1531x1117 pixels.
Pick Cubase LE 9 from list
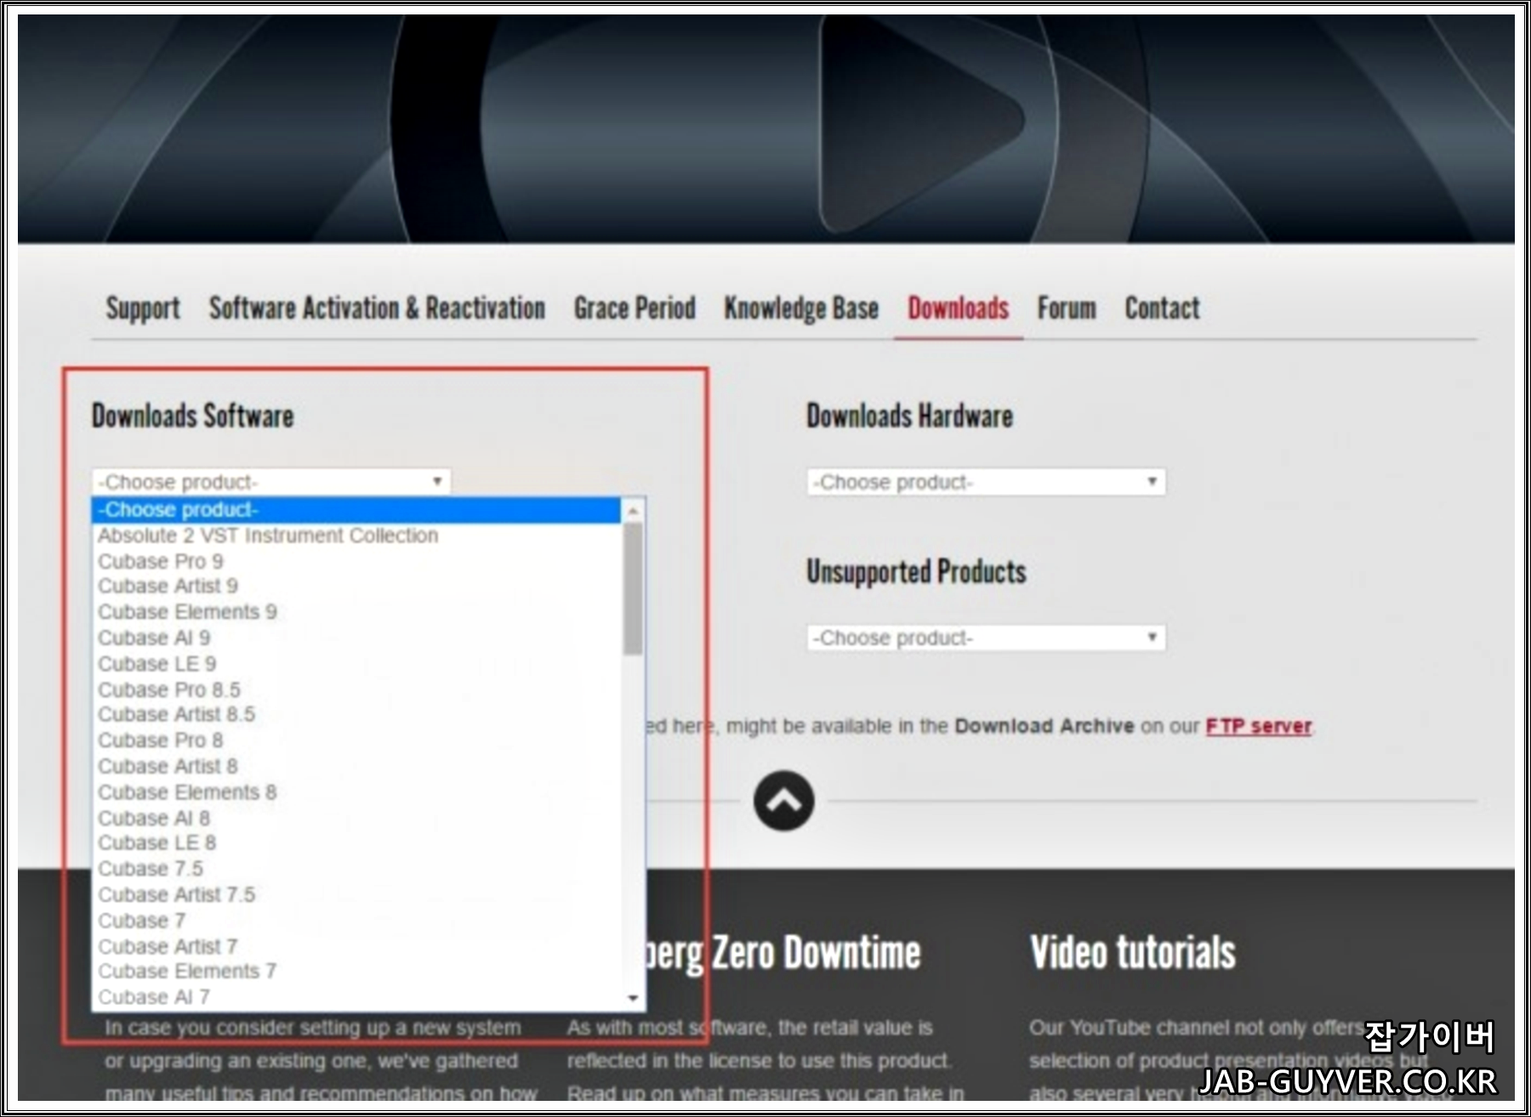pos(356,664)
